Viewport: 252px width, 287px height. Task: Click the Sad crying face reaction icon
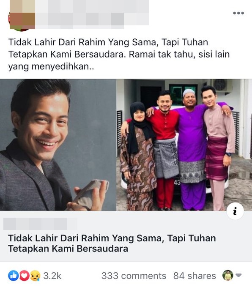[35, 276]
